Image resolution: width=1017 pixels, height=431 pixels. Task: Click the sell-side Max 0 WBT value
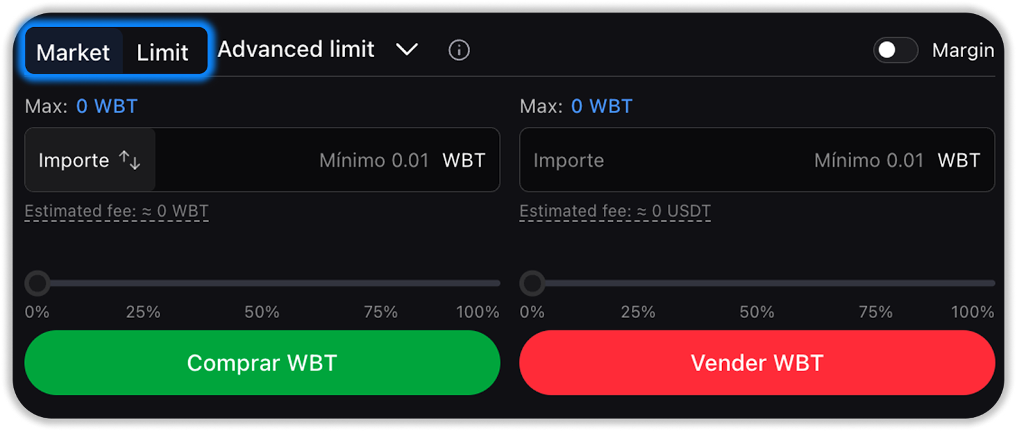(601, 106)
